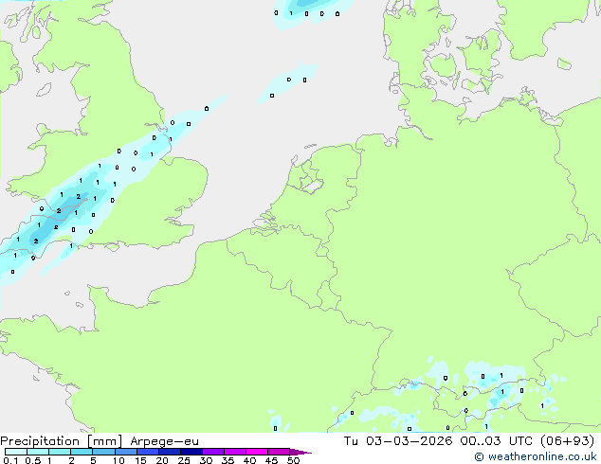The height and width of the screenshot is (464, 601).
Task: Click the over-50 mm legend arrow tip
Action: tap(300, 453)
